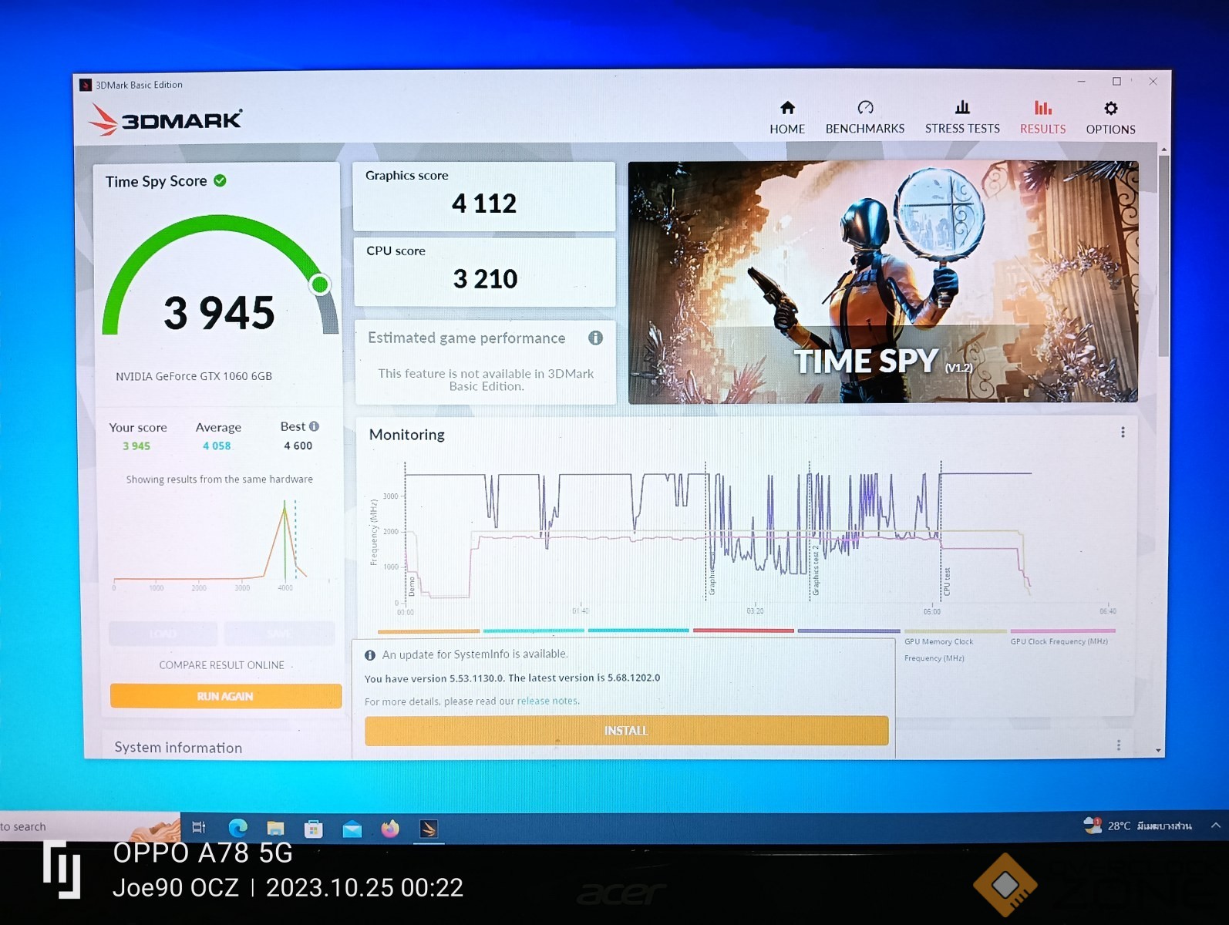The height and width of the screenshot is (925, 1229).
Task: Click the vertical scrollbar of the results page
Action: click(x=1163, y=254)
